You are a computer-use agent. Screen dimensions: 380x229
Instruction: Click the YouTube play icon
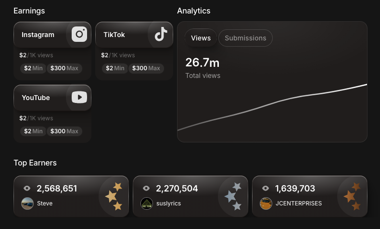[x=79, y=97]
